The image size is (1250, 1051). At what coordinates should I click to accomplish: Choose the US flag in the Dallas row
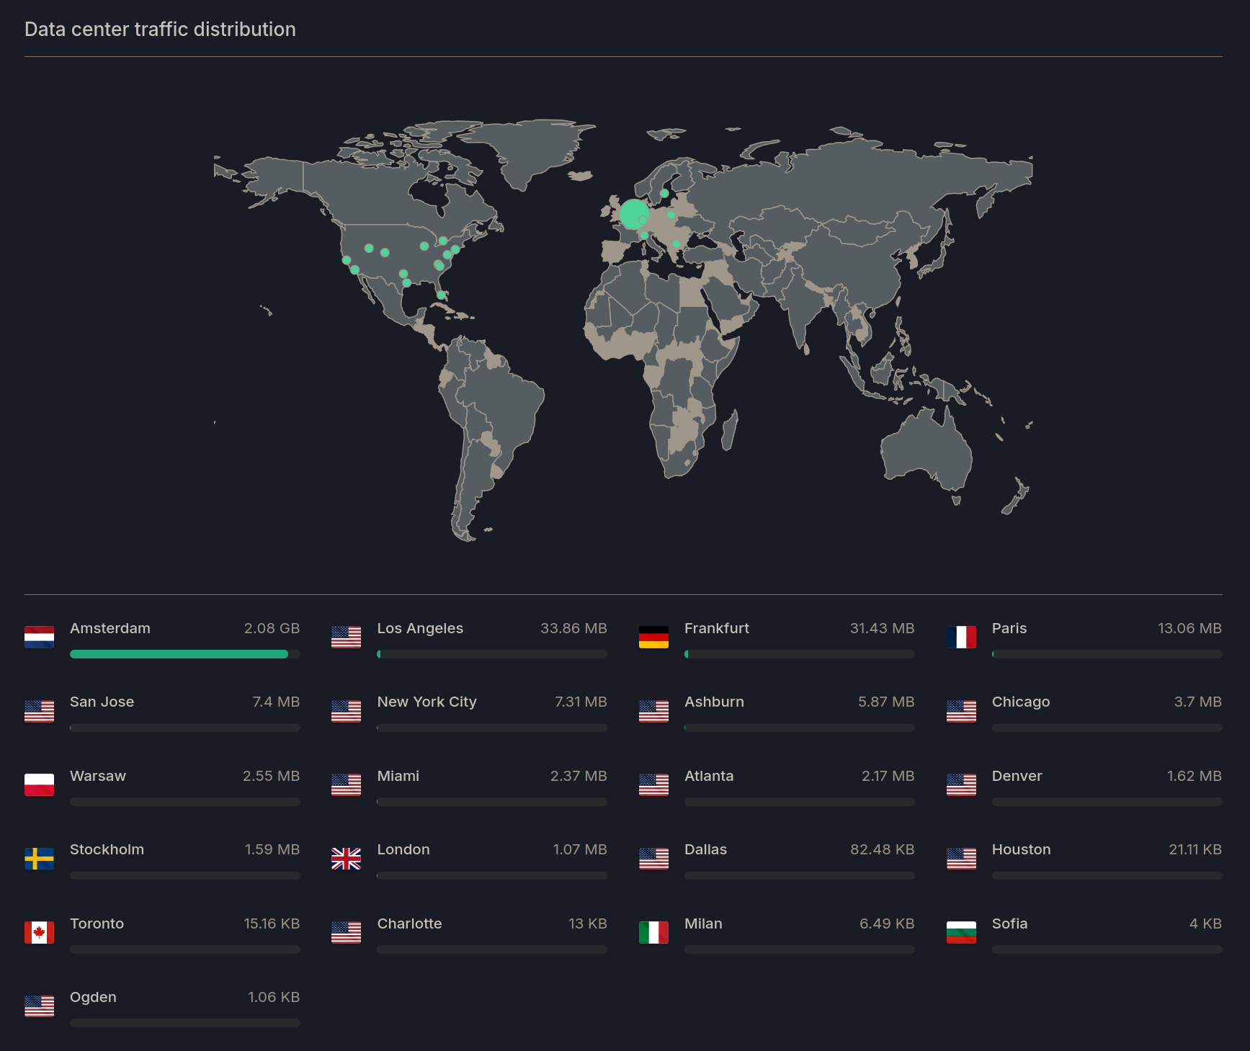(x=653, y=859)
